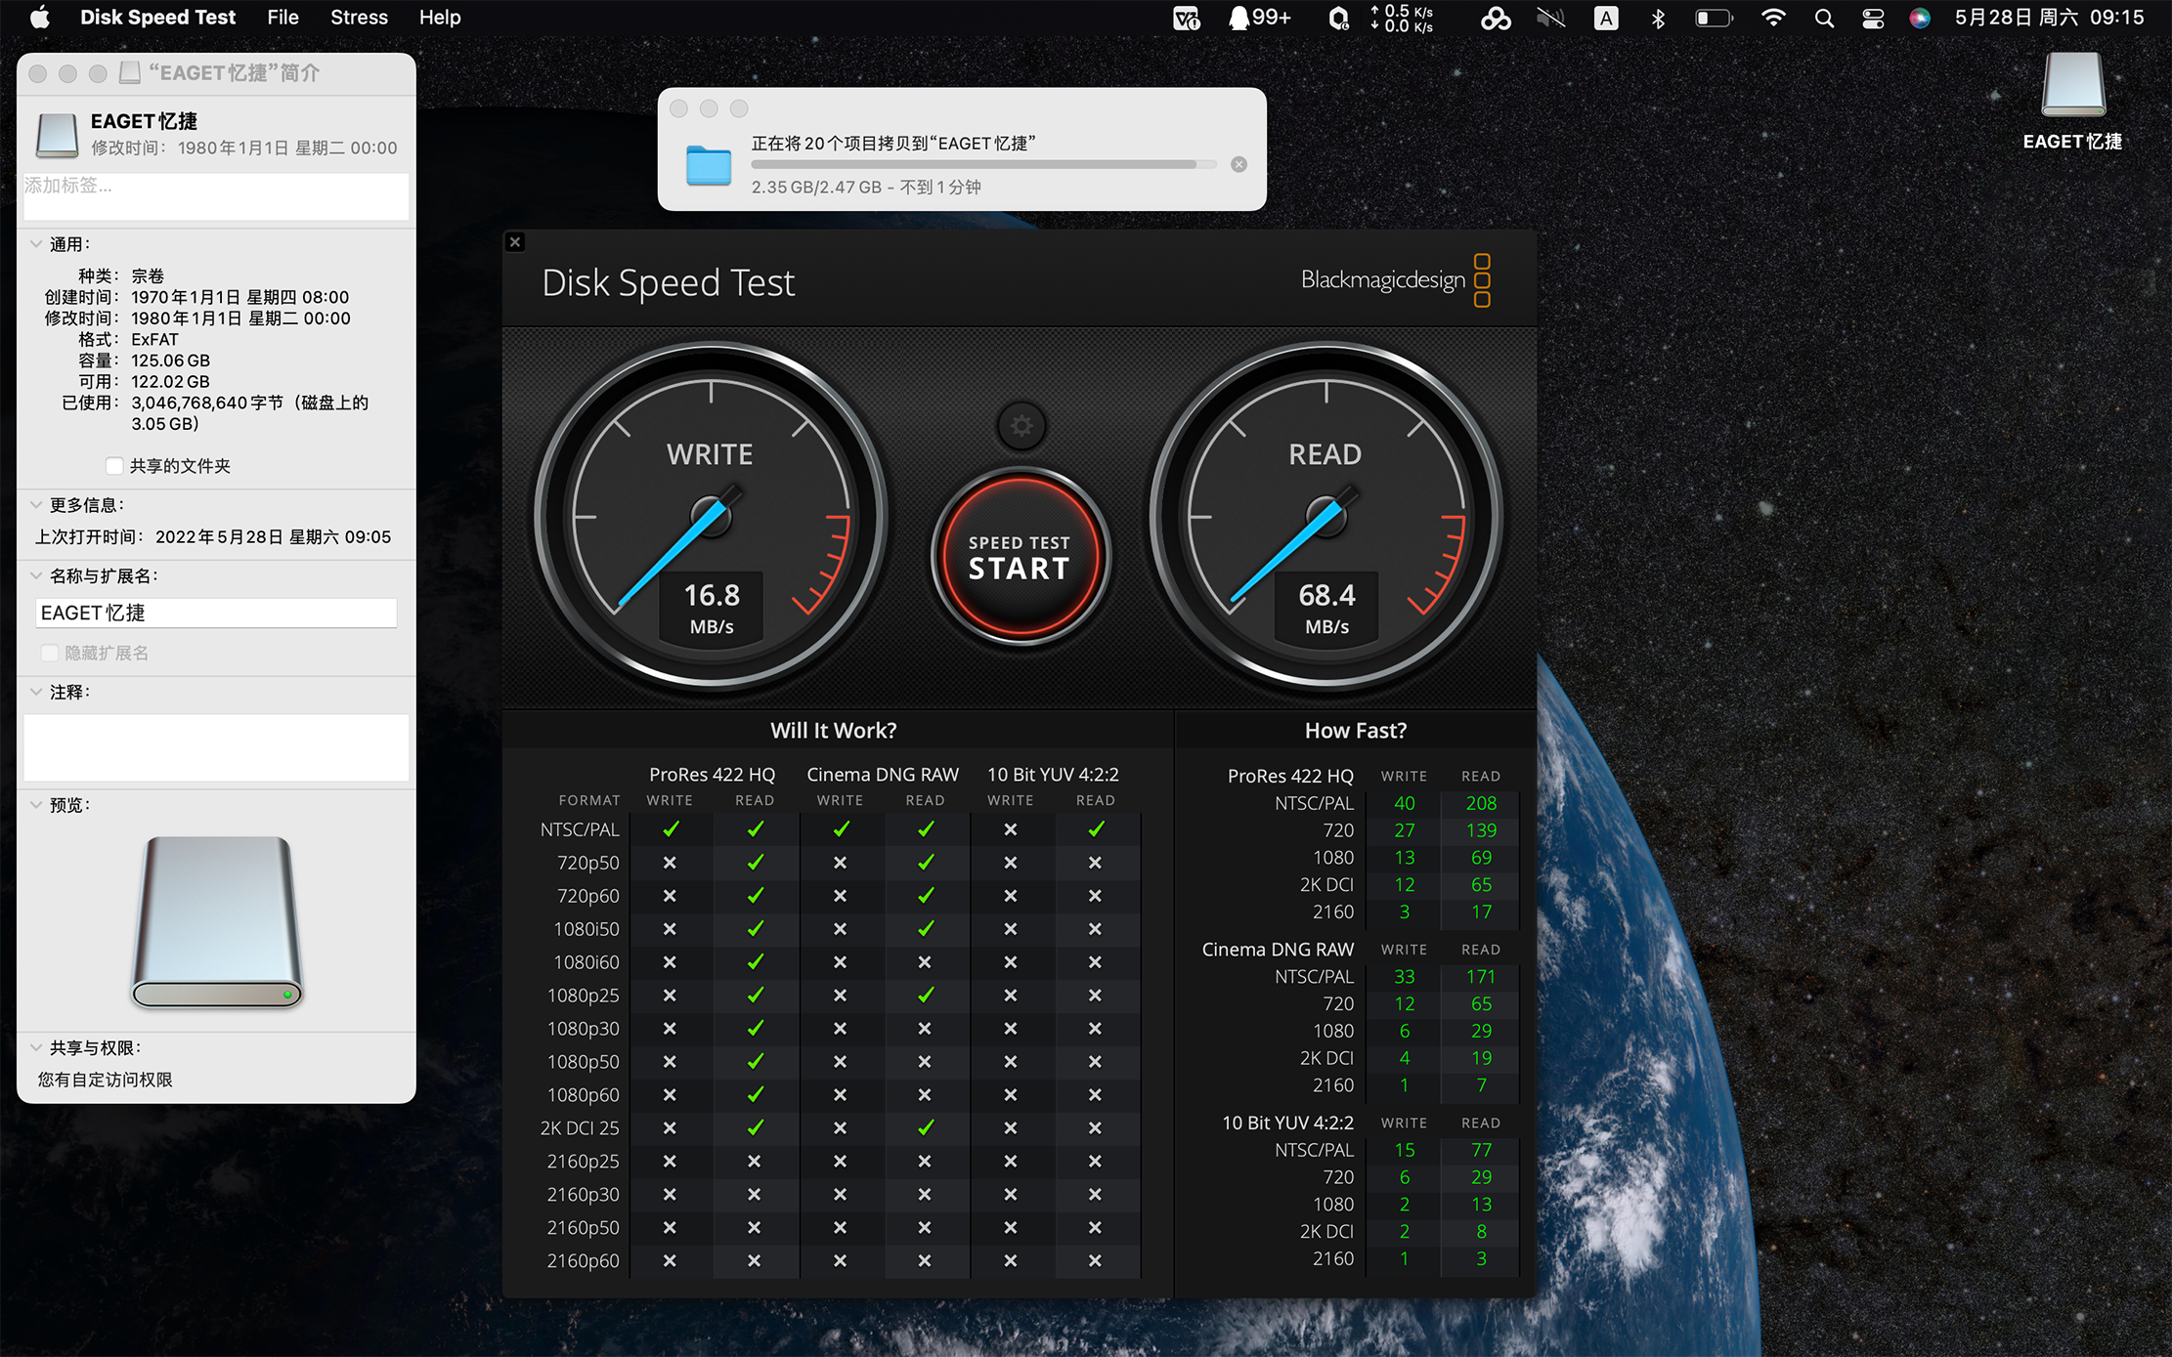
Task: Click the Will It Work? heading
Action: point(833,730)
